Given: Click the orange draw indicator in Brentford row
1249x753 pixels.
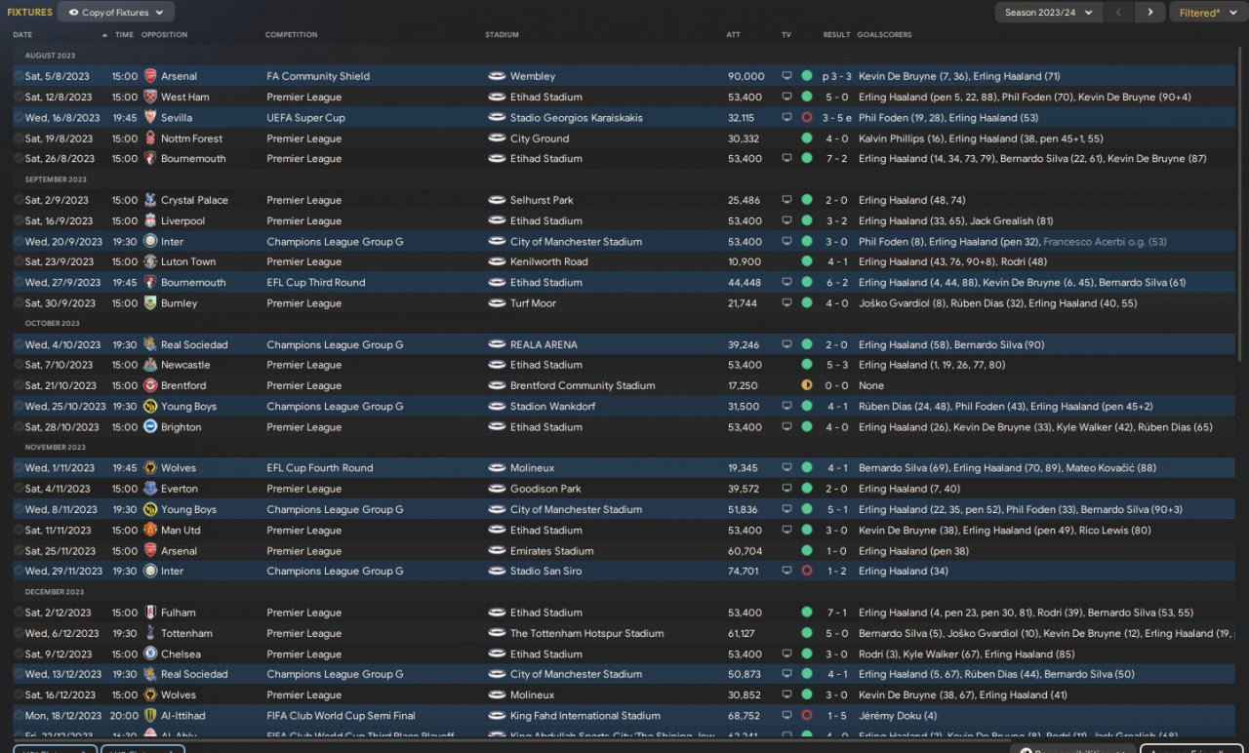Looking at the screenshot, I should click(807, 385).
